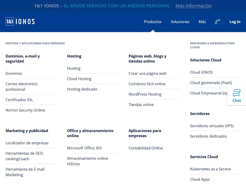Select Cloud gestionado (PaaS)

211,82
